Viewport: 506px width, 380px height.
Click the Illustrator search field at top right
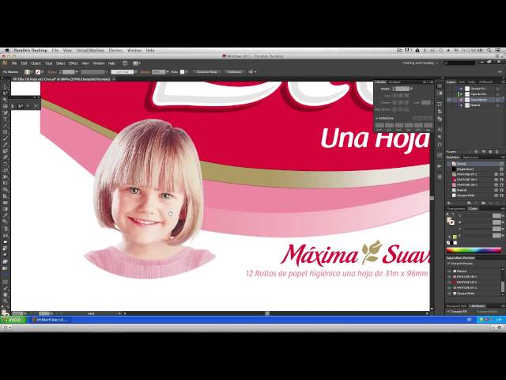click(x=460, y=63)
